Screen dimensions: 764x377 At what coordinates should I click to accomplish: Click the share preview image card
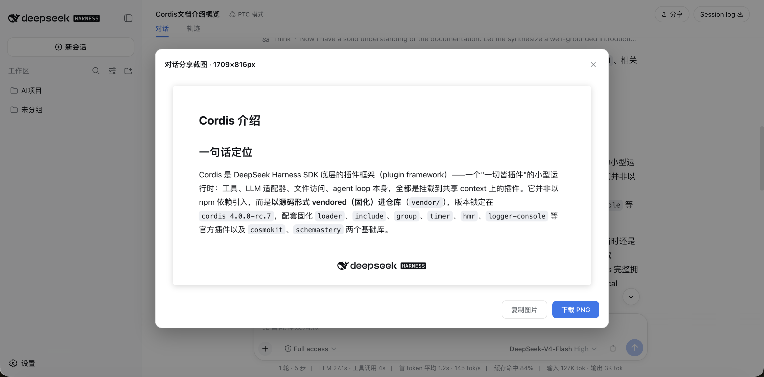pos(382,185)
